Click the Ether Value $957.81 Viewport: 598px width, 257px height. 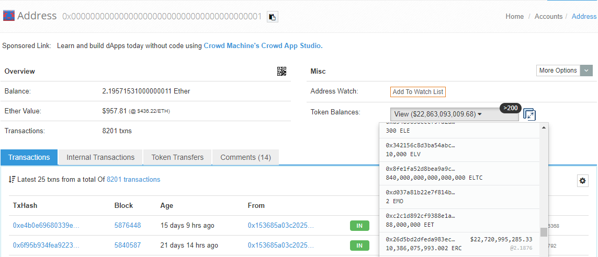click(114, 111)
